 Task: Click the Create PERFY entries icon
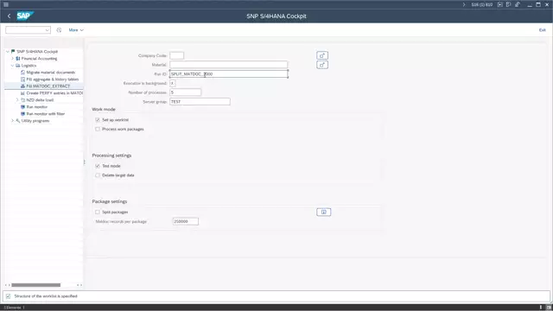[x=23, y=93]
